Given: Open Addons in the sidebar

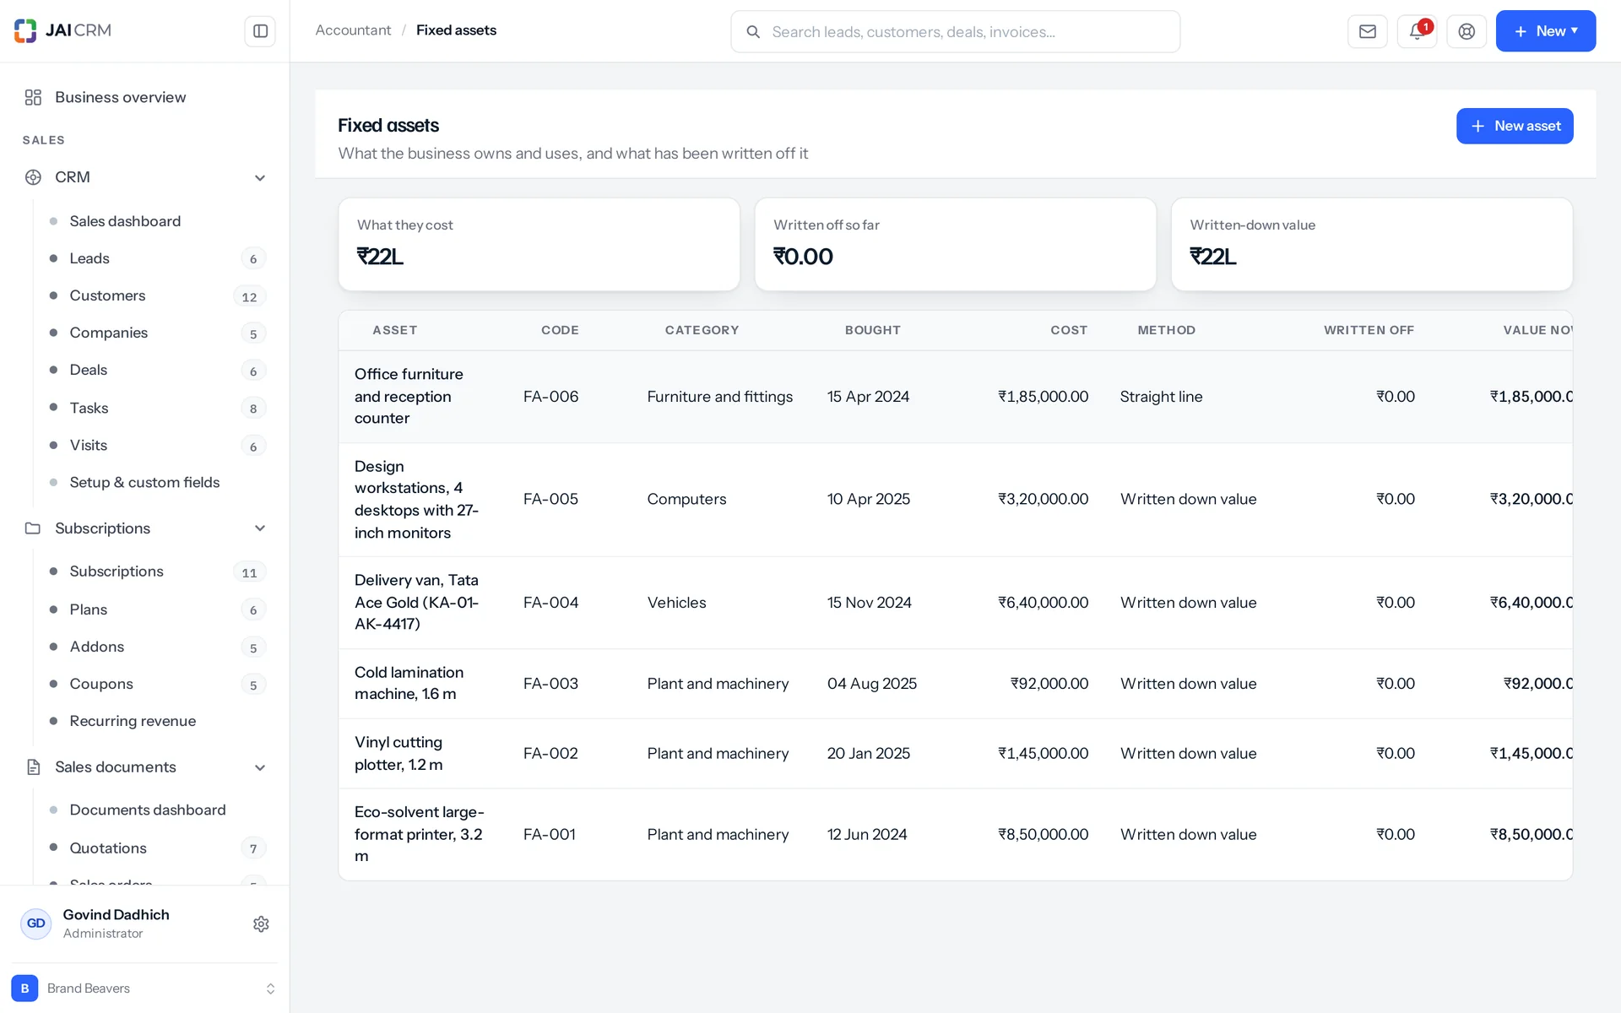Looking at the screenshot, I should (x=96, y=647).
